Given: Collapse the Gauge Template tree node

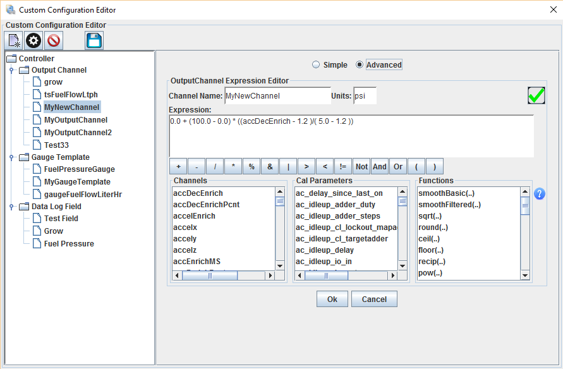Looking at the screenshot, I should coord(11,157).
